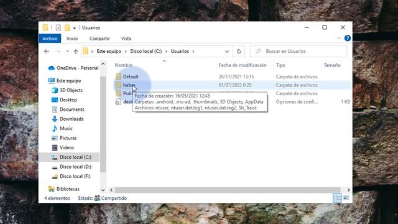Select the desktop configuration file icon
Screen dimensions: 398x224
(118, 102)
